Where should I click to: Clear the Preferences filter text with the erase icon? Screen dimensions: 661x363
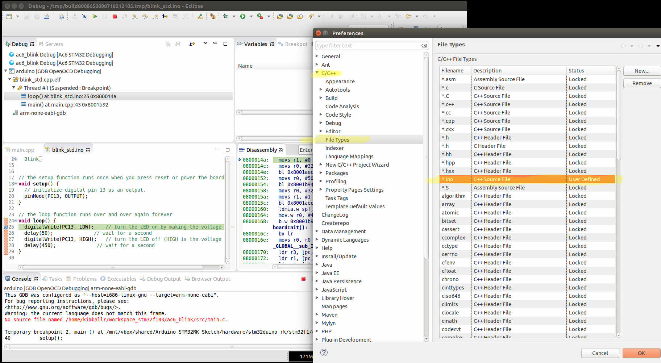[x=424, y=45]
